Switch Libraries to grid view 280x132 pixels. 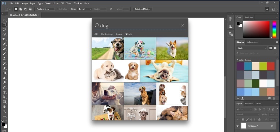(271, 48)
